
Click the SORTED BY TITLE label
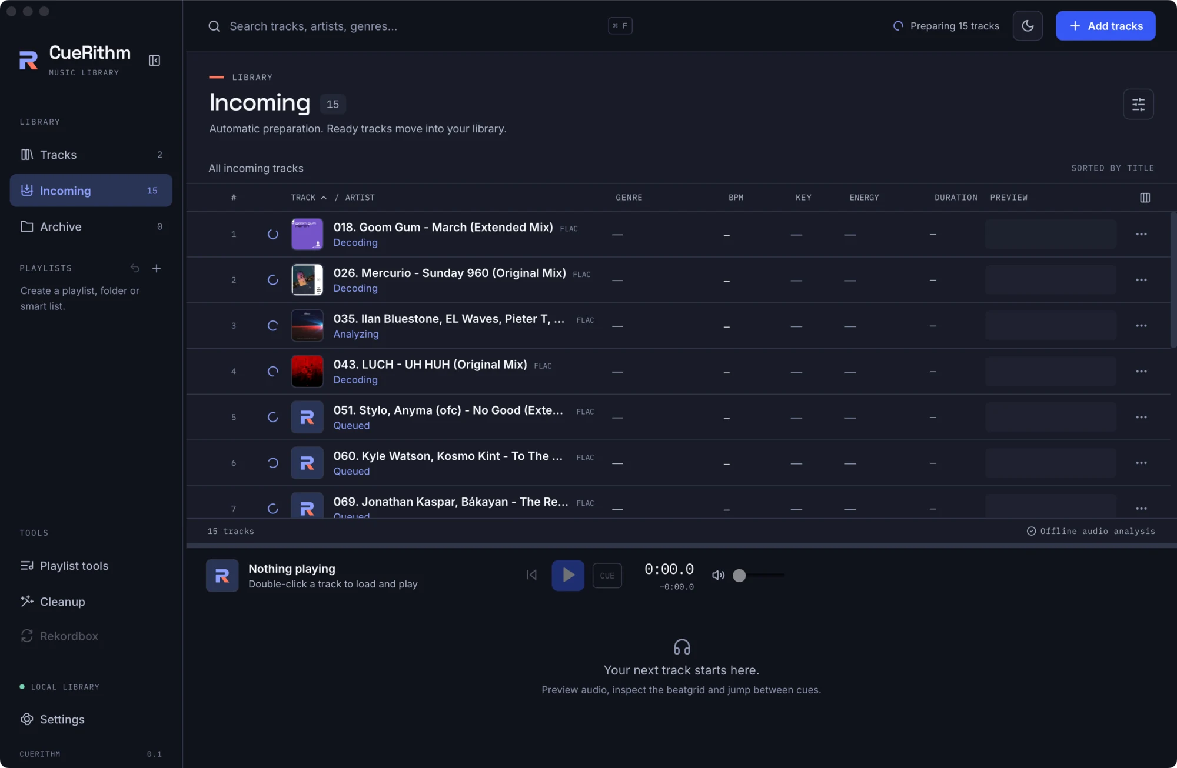point(1112,168)
